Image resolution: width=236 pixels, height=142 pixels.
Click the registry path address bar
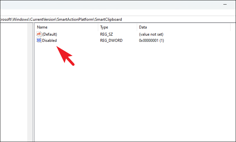(118, 19)
